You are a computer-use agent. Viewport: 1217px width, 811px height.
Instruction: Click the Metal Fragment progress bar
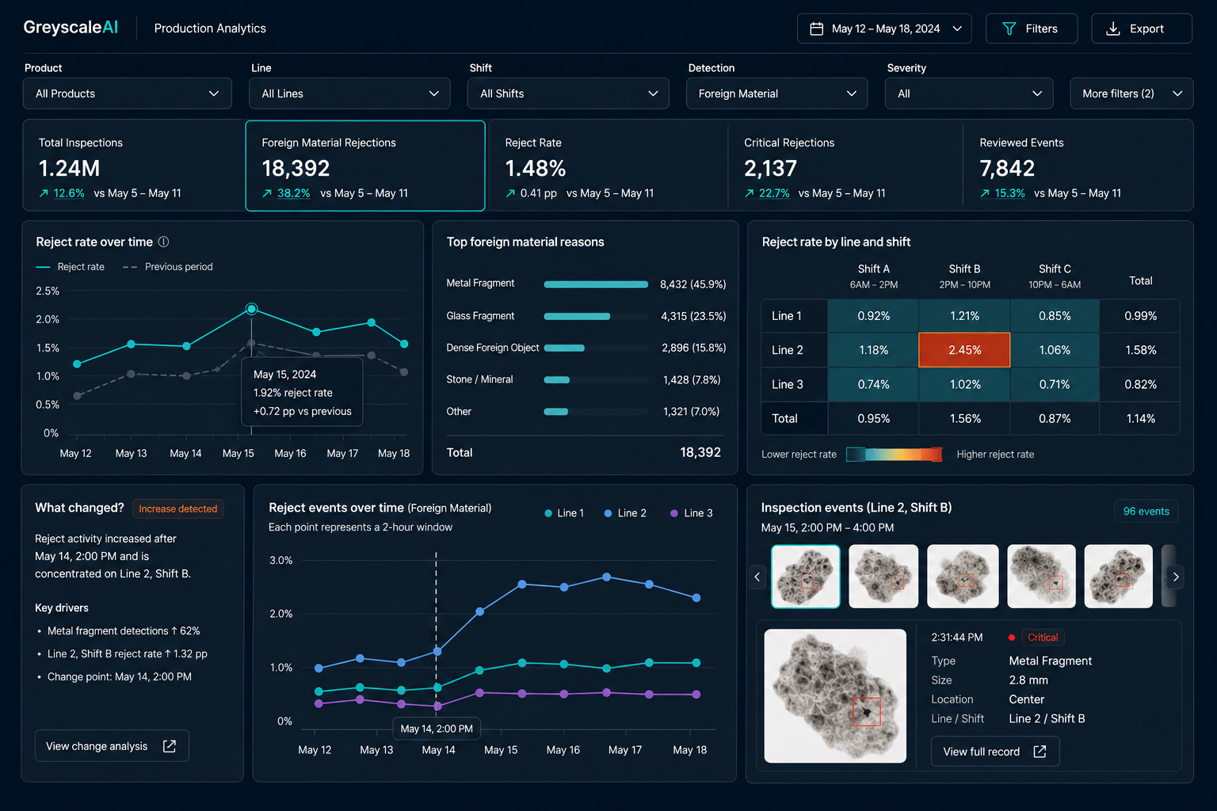(x=596, y=284)
